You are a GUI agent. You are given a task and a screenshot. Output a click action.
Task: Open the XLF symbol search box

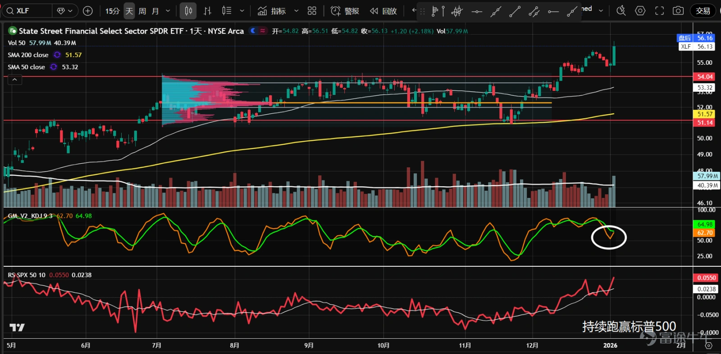point(27,11)
